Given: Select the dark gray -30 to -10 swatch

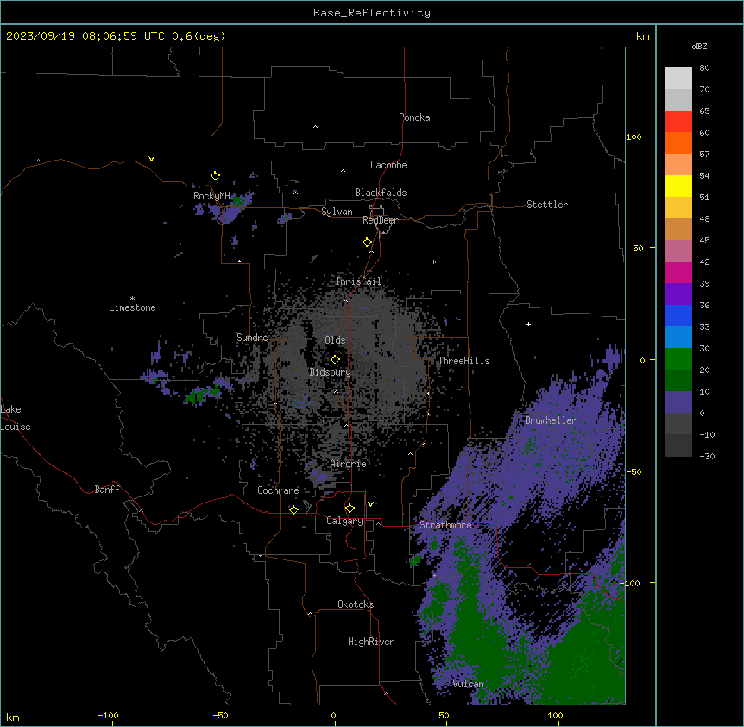Looking at the screenshot, I should (x=678, y=446).
